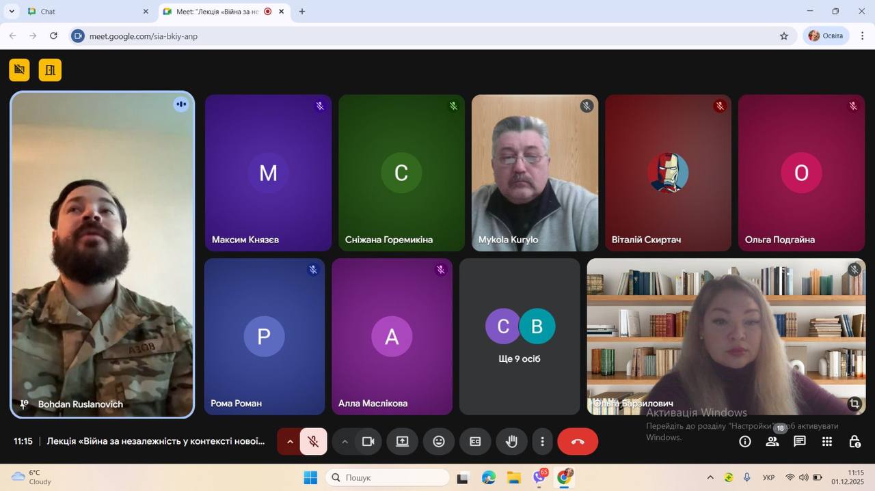Open the Освіта Chrome profile menu
875x491 pixels.
(x=826, y=36)
